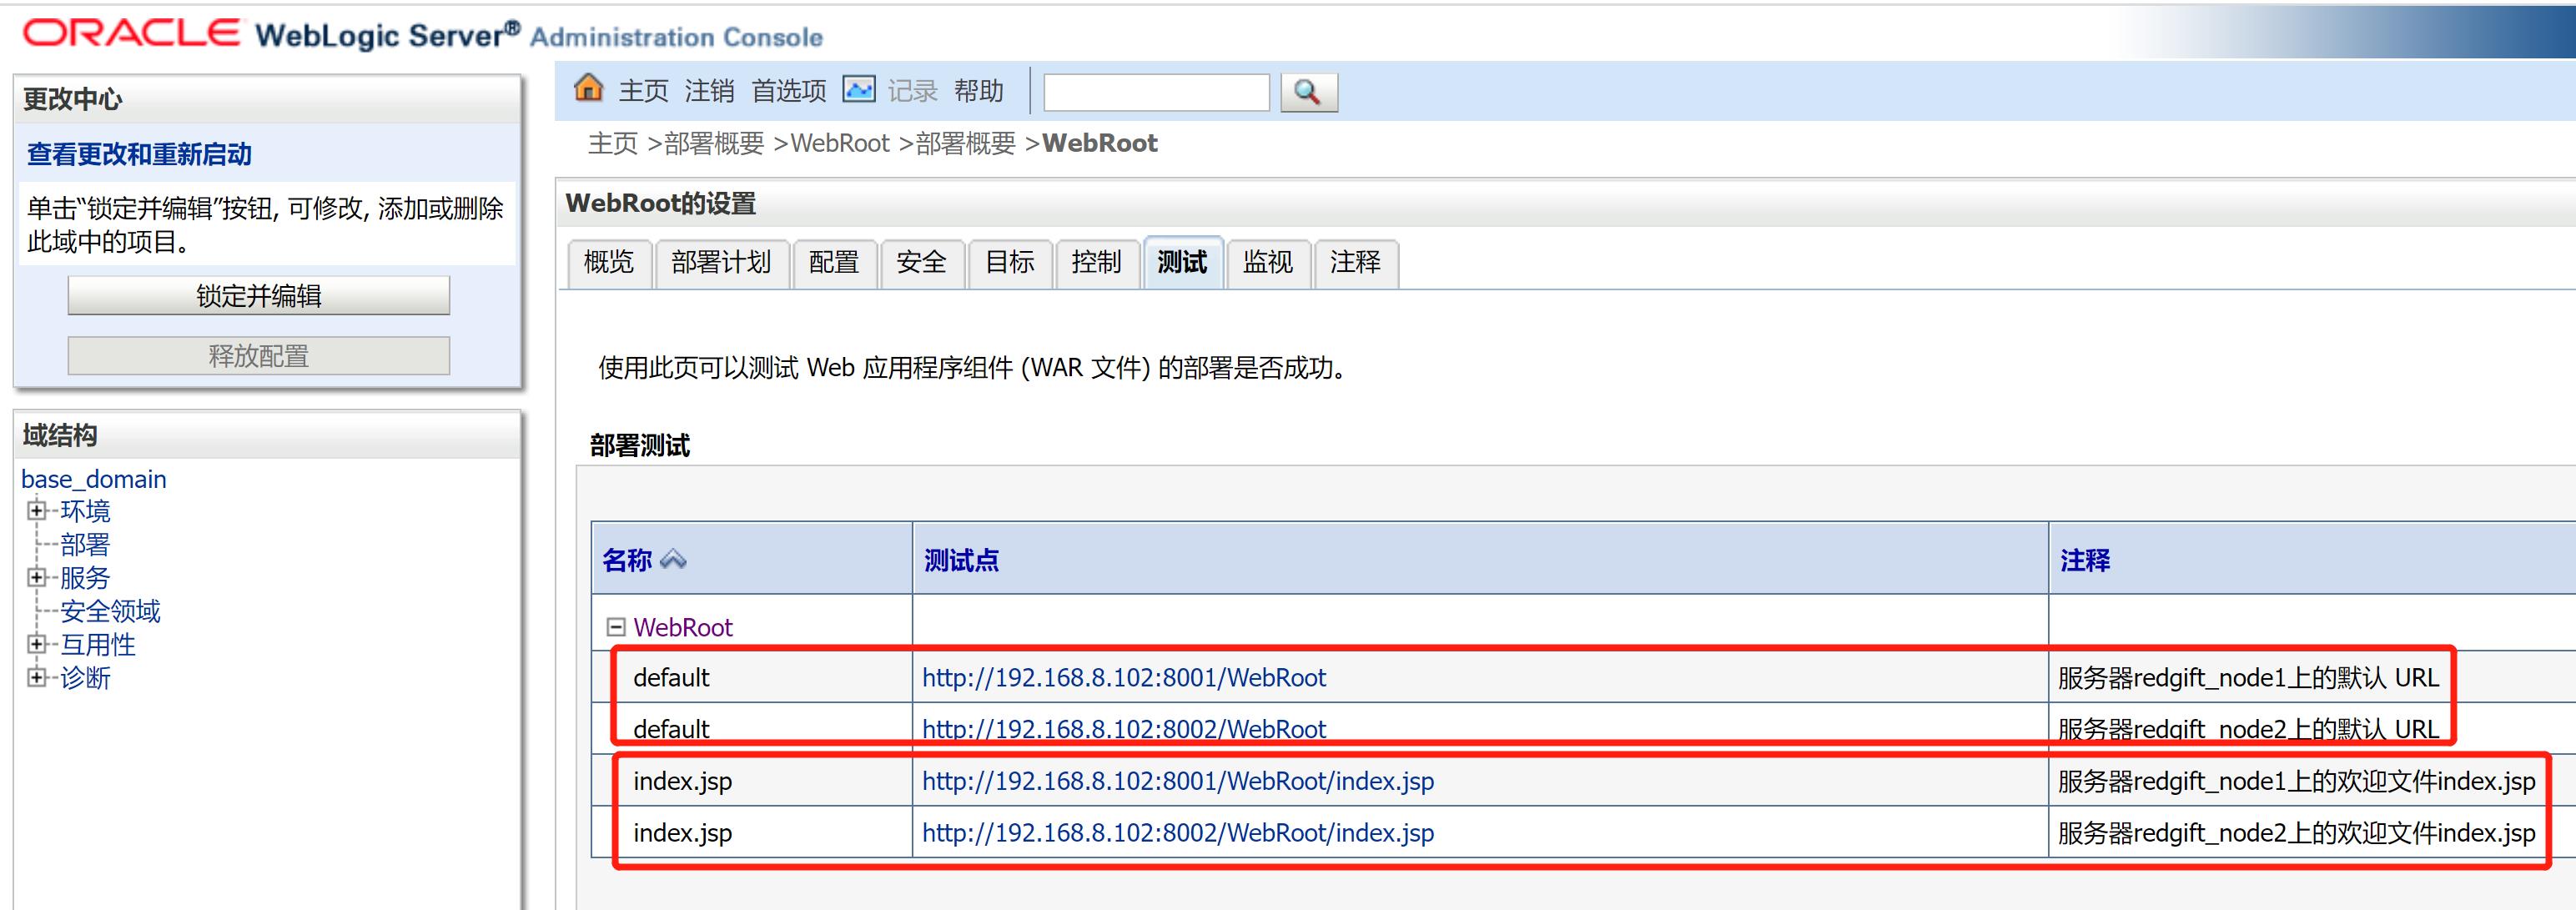Expand the 诊断 tree node
Image resolution: width=2576 pixels, height=910 pixels.
tap(37, 677)
